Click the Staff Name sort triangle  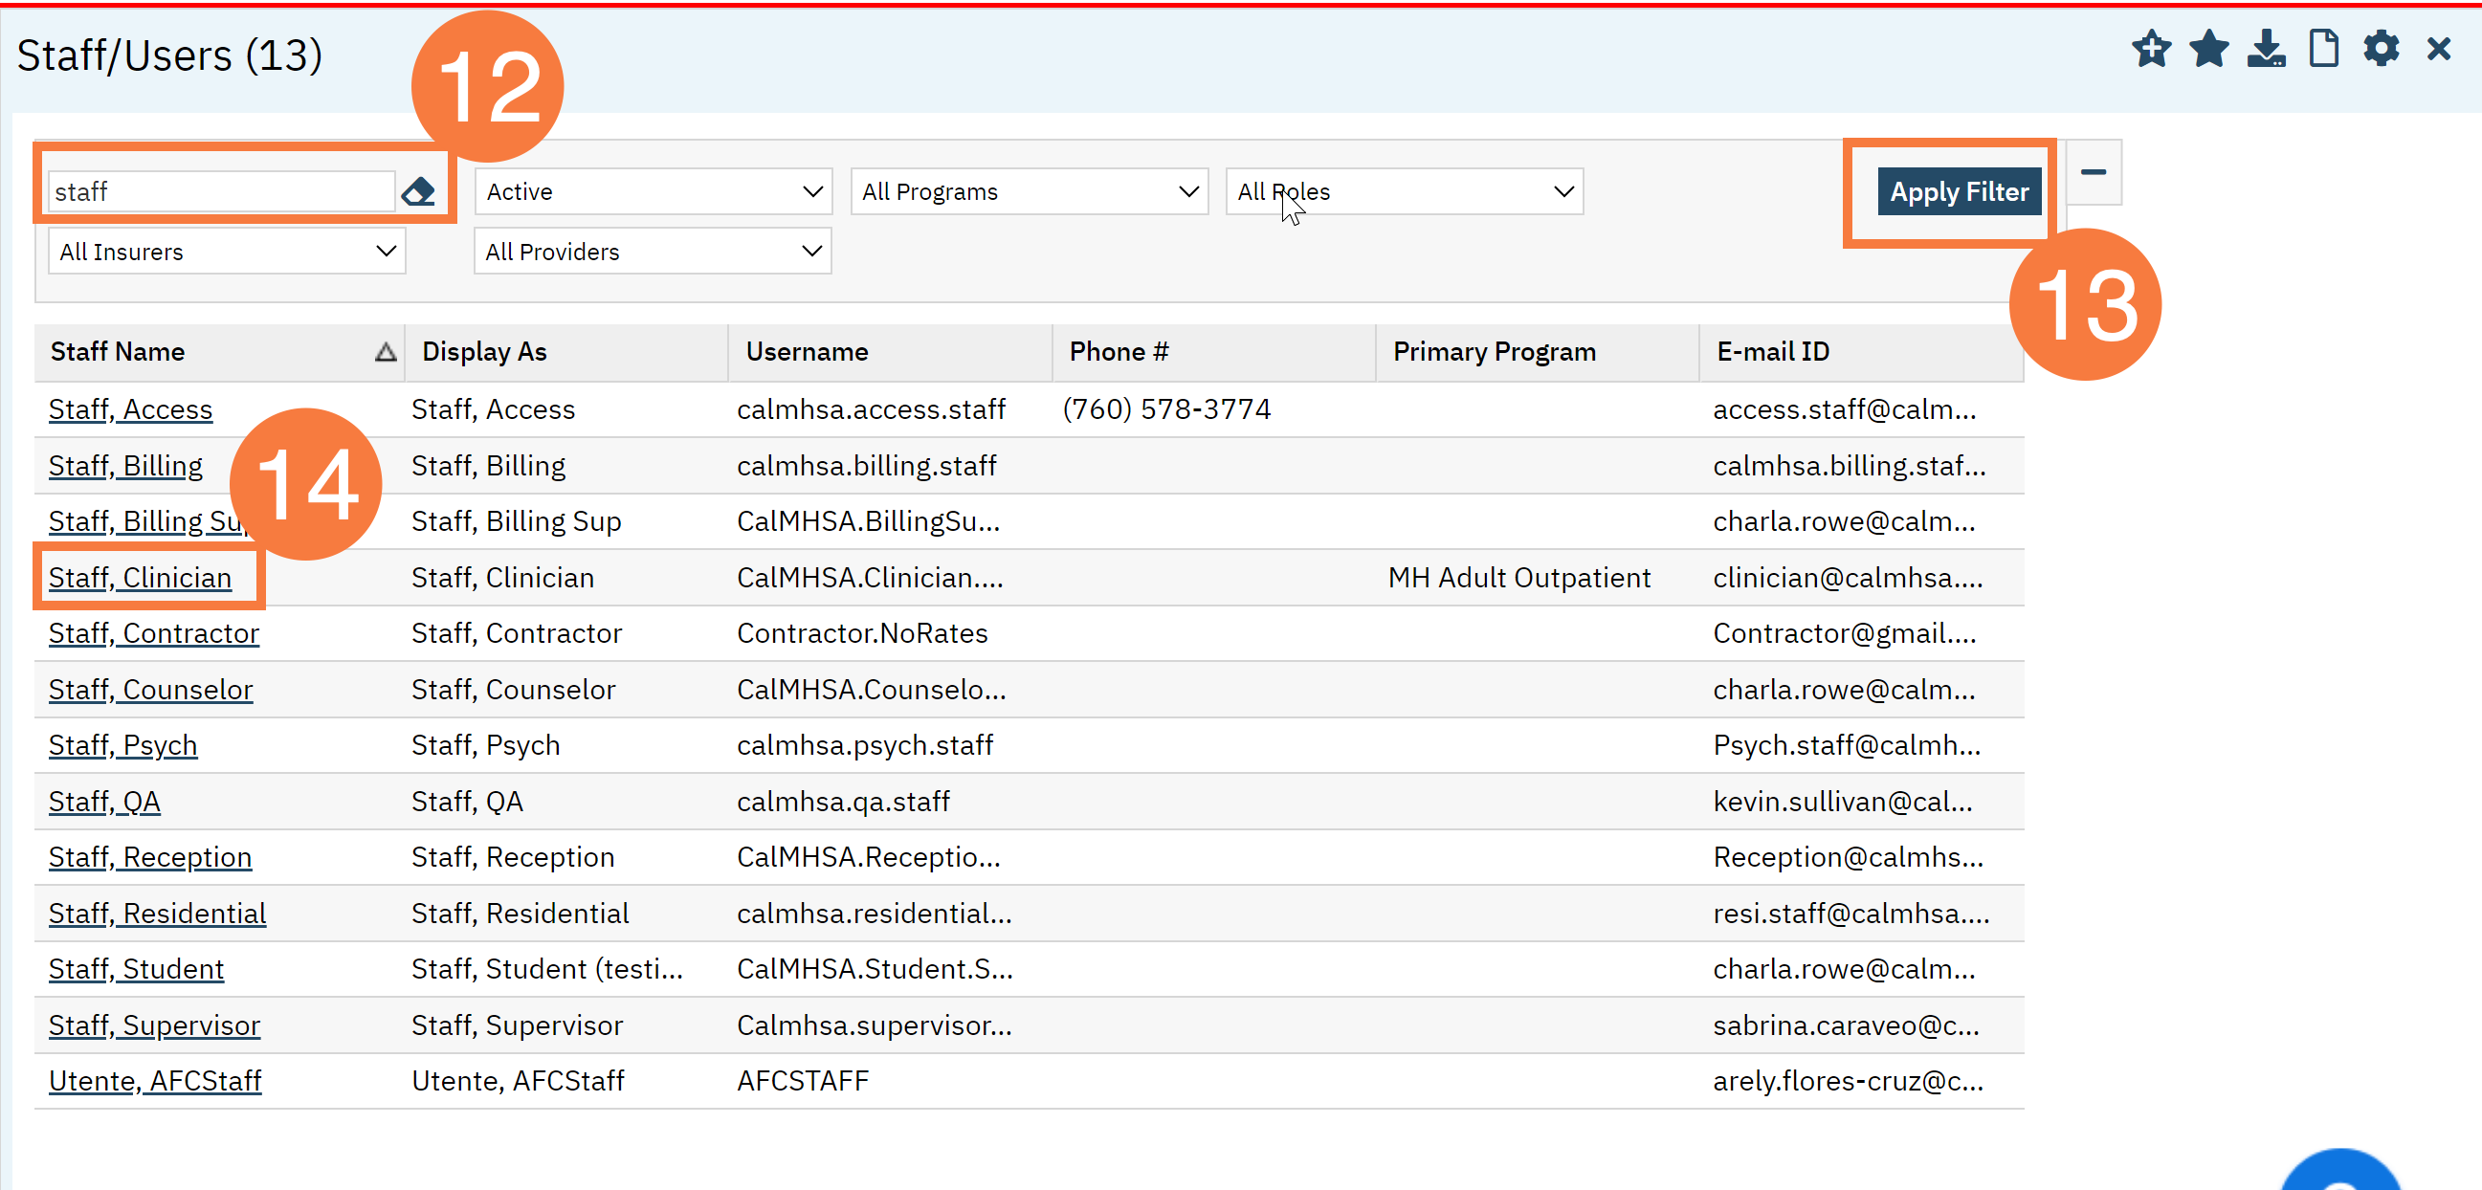[x=386, y=352]
